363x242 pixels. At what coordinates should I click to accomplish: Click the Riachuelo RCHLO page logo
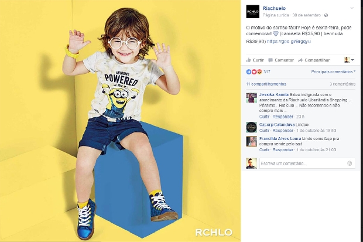click(252, 12)
